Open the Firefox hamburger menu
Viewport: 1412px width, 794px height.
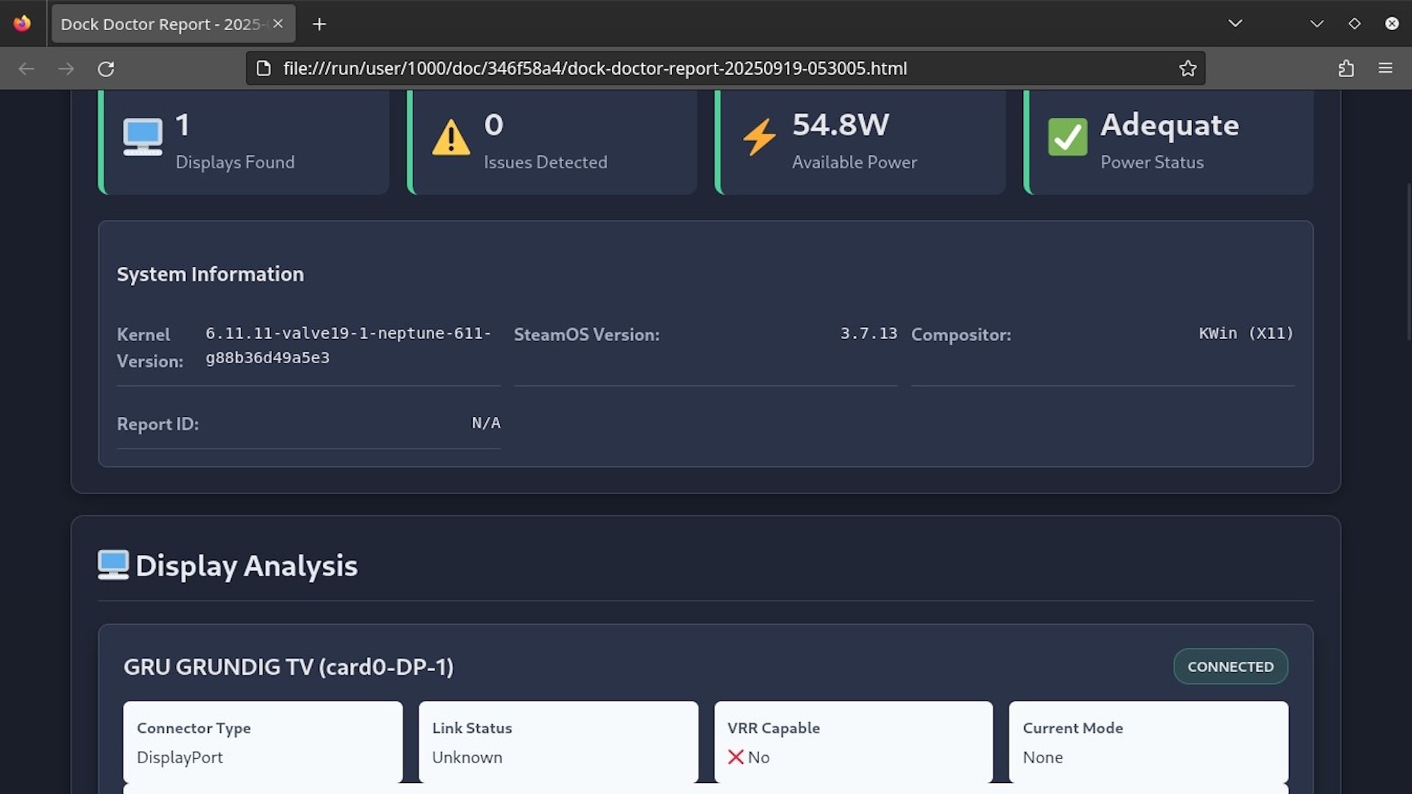pyautogui.click(x=1386, y=68)
